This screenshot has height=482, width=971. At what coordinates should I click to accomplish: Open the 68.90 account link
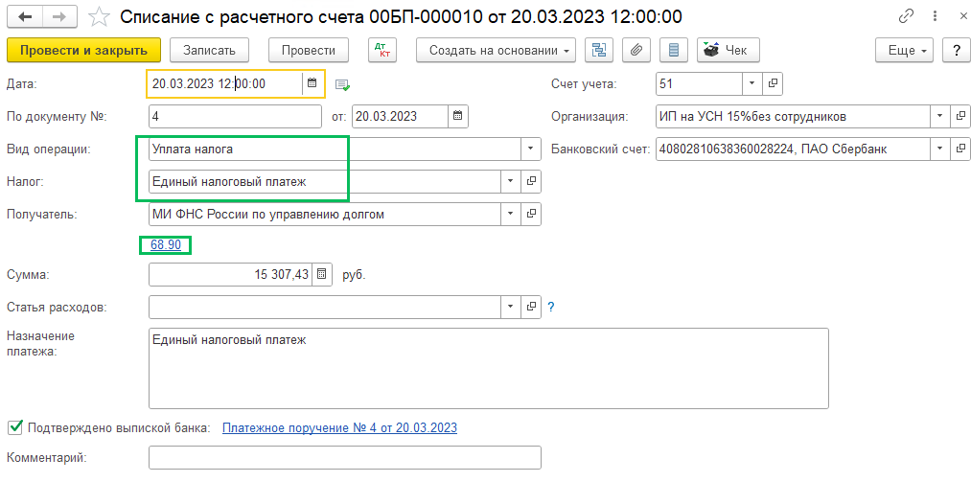tap(166, 245)
